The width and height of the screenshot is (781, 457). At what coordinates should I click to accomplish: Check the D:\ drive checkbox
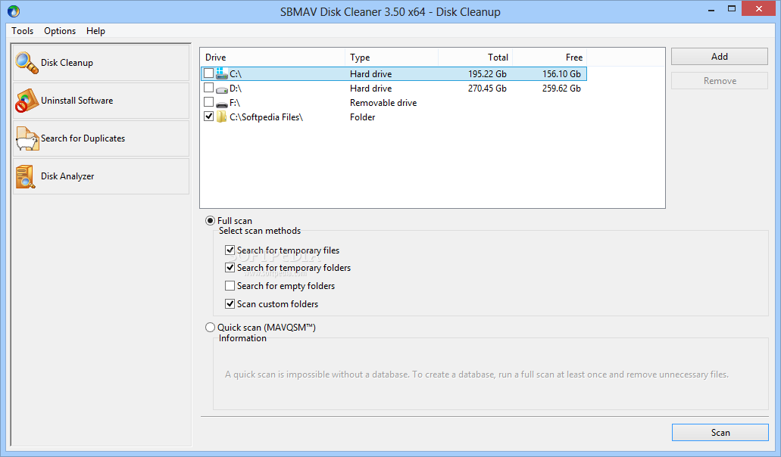coord(209,88)
